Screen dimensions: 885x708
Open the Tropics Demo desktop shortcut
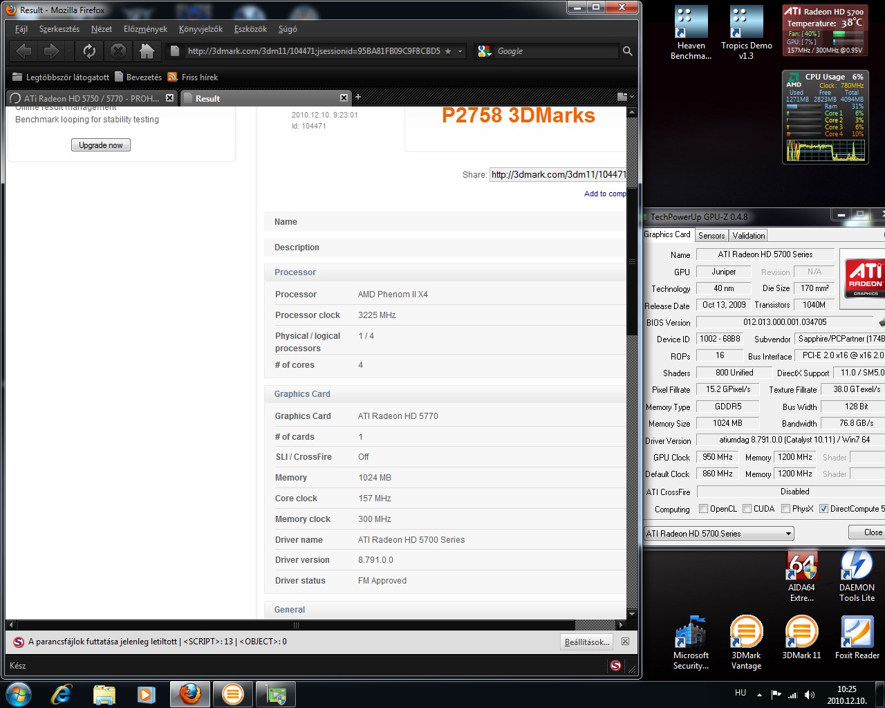coord(747,32)
